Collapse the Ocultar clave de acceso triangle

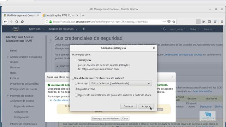click(51, 100)
